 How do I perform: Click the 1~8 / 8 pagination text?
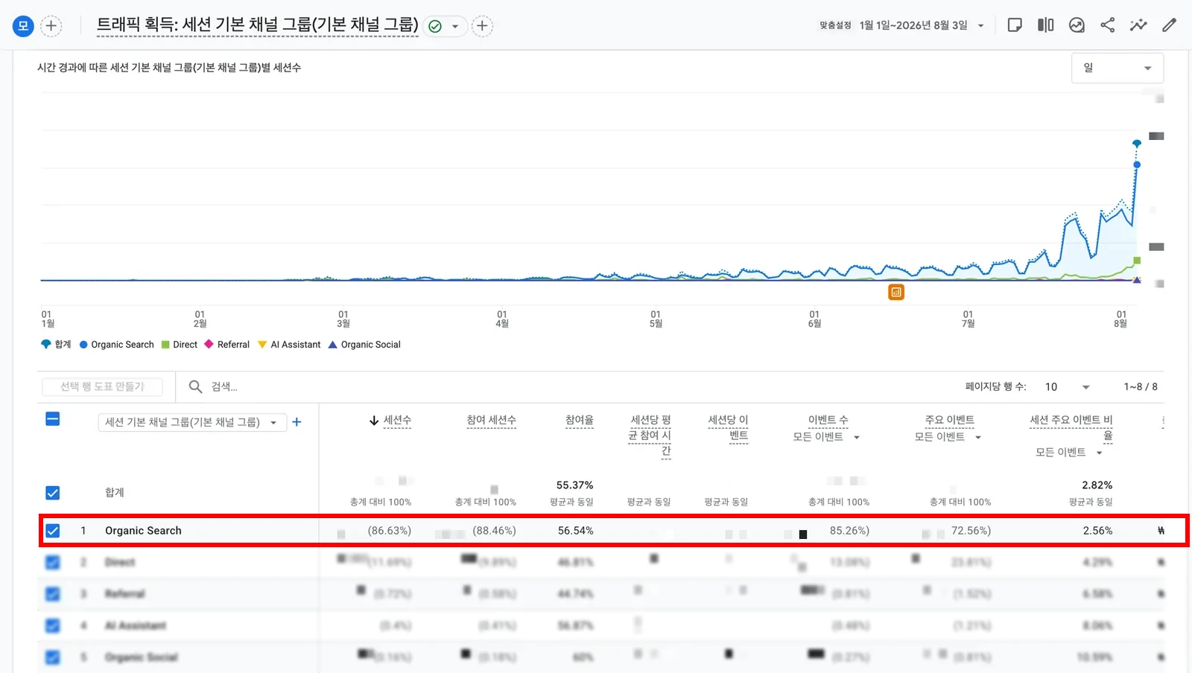[1141, 386]
